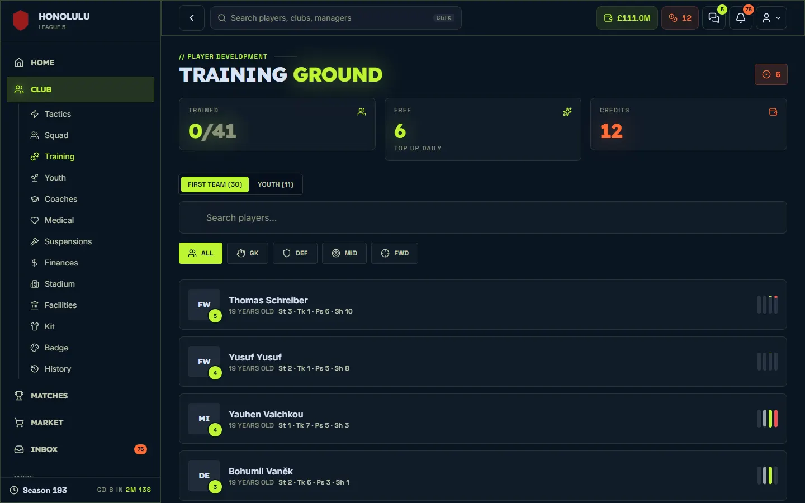This screenshot has width=805, height=503.
Task: Select Thomas Schreiber's player row
Action: [x=482, y=305]
